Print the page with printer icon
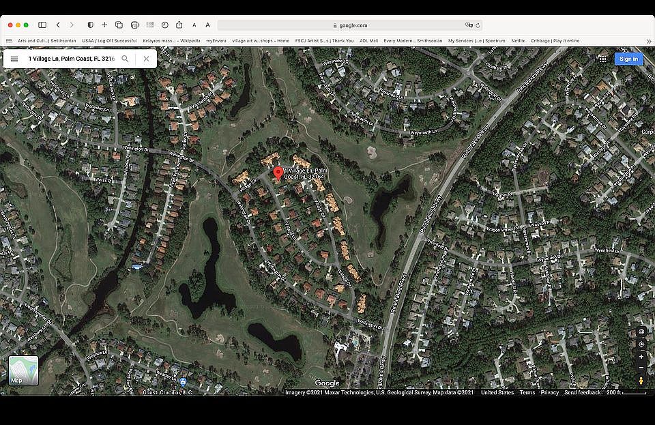Image resolution: width=655 pixels, height=425 pixels. click(x=134, y=25)
